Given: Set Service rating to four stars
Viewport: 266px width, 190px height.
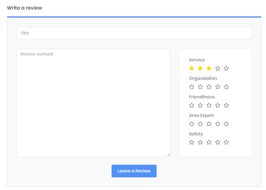Looking at the screenshot, I should 218,68.
